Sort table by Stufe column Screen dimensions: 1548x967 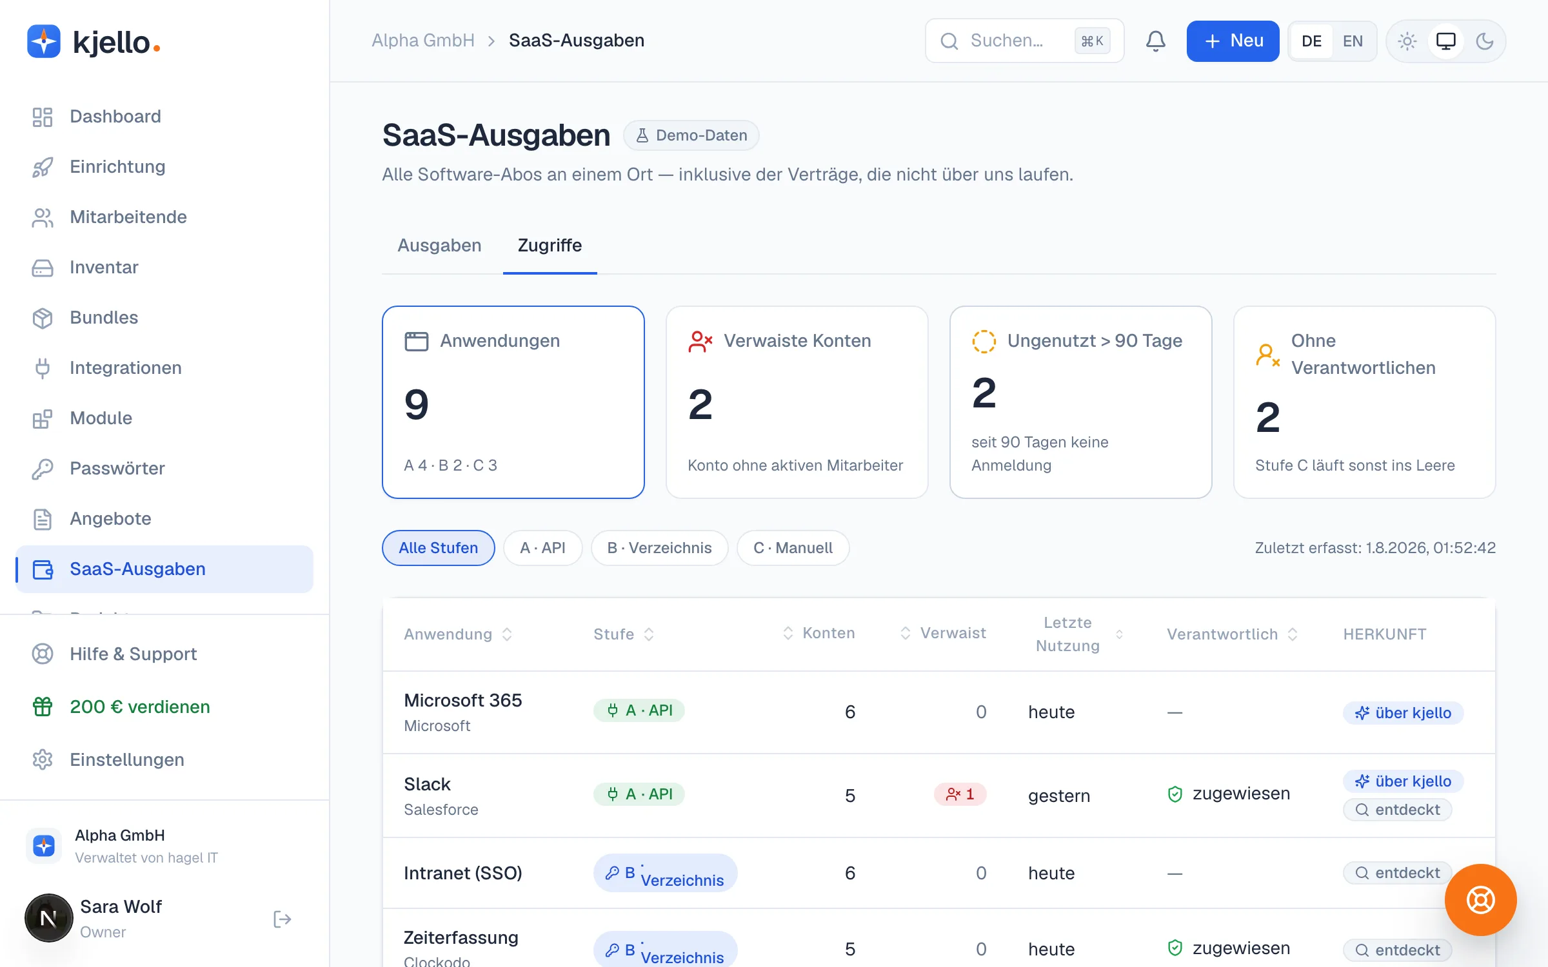tap(624, 634)
